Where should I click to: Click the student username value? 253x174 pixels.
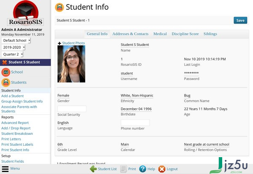[127, 73]
